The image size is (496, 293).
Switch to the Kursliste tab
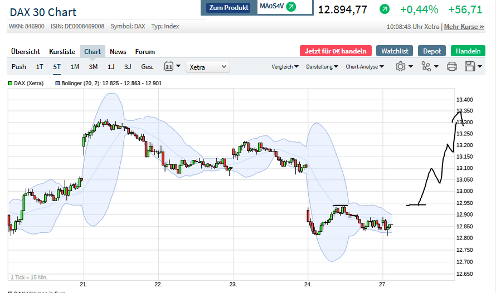62,51
